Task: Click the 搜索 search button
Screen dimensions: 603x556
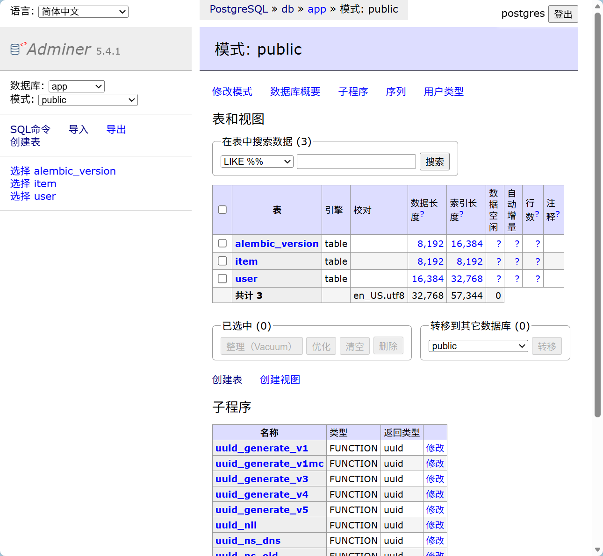Action: pyautogui.click(x=434, y=162)
